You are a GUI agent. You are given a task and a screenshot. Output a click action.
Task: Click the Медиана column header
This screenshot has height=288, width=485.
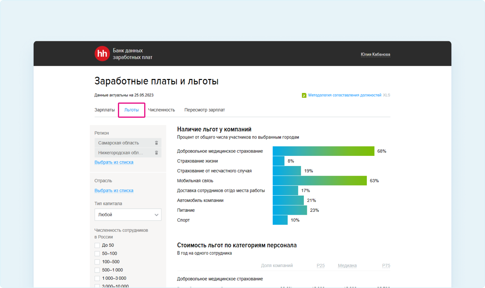pos(347,265)
